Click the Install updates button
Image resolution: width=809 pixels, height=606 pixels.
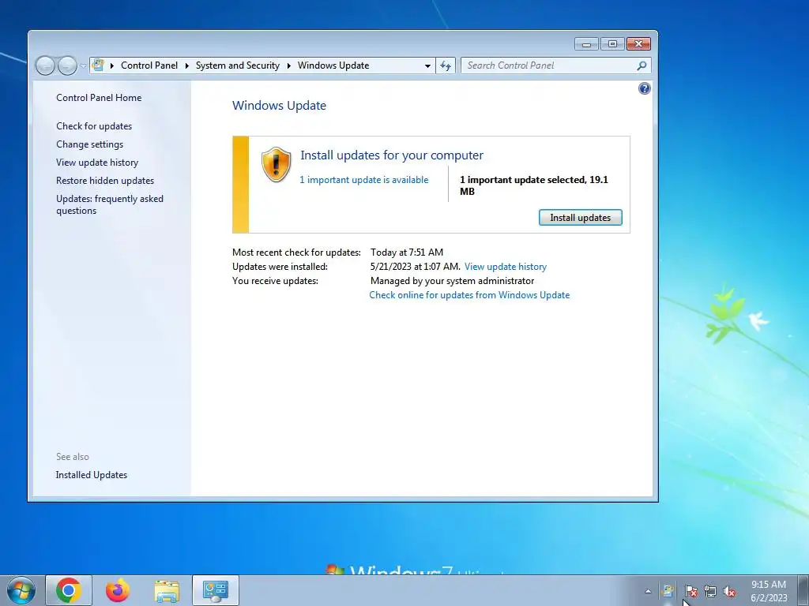pyautogui.click(x=581, y=218)
